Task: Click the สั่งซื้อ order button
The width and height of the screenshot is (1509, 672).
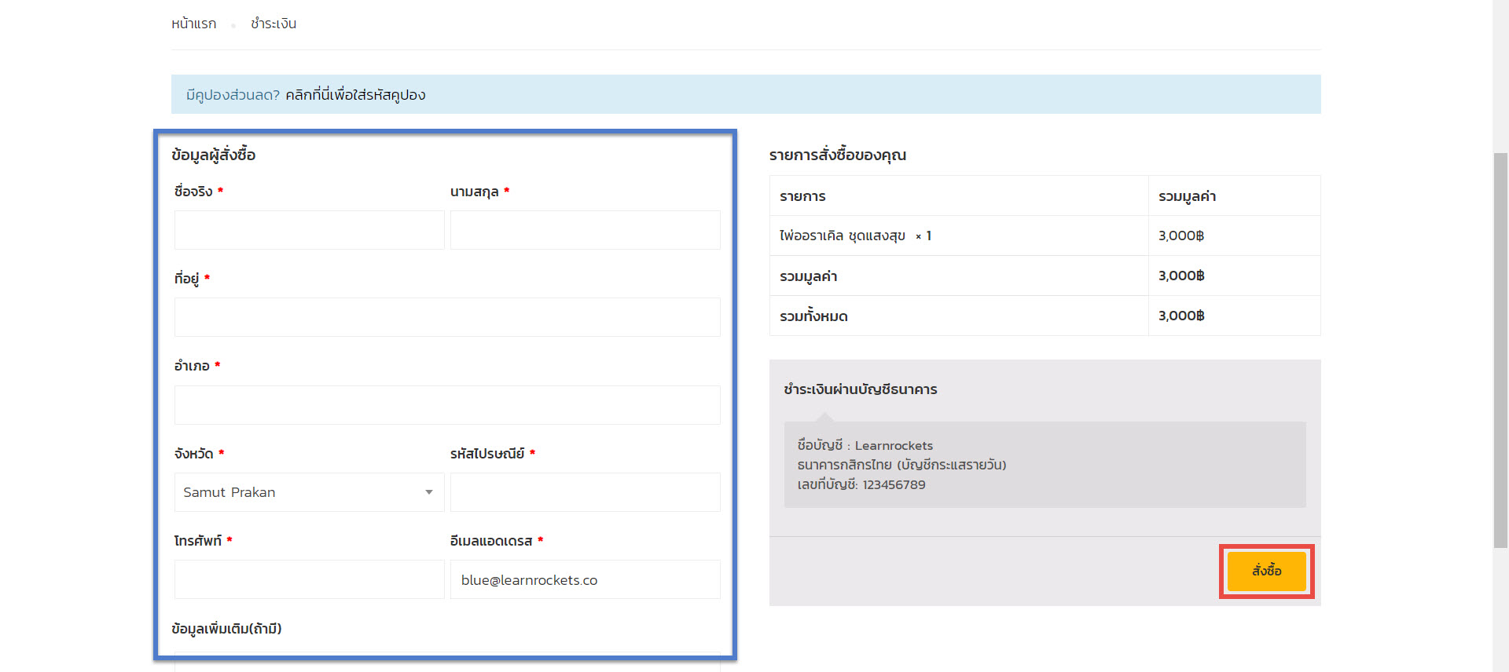Action: click(1266, 572)
